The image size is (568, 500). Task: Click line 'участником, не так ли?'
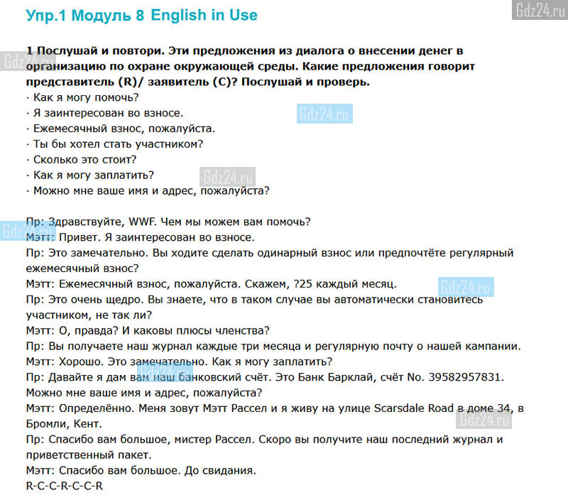[89, 315]
